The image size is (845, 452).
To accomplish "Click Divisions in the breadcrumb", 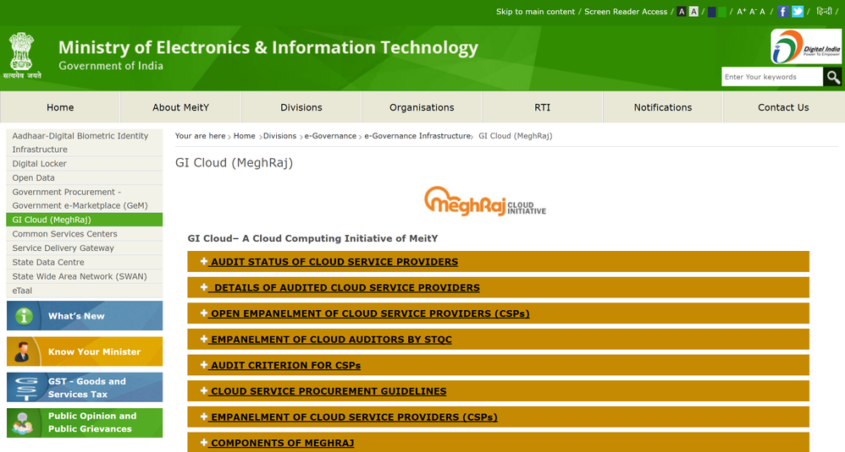I will coord(279,136).
